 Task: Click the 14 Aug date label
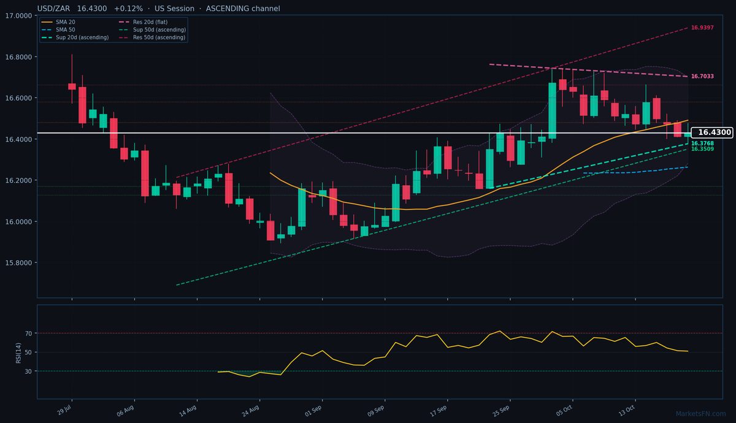tap(189, 410)
